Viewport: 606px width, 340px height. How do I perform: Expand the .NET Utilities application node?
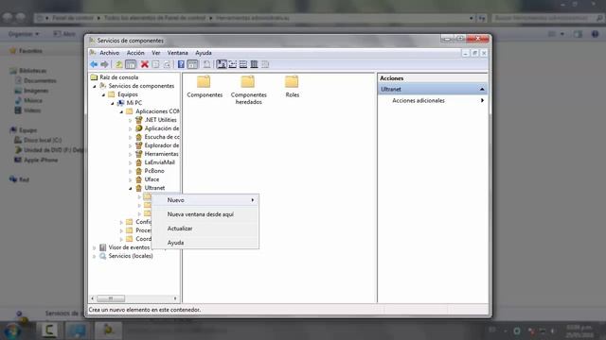131,120
